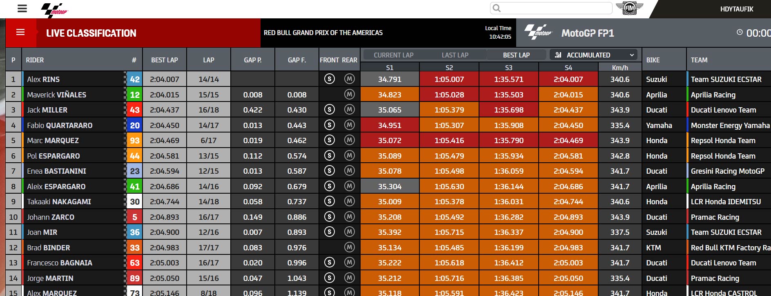Open the top-left hamburger menu
Screen dimensions: 771x296
pos(22,9)
